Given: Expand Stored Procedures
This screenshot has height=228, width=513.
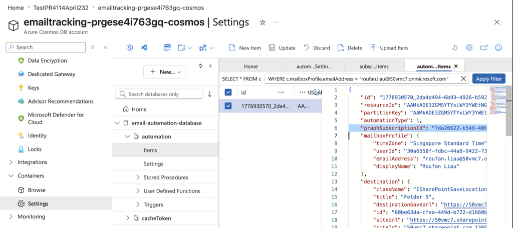Looking at the screenshot, I should [x=138, y=177].
